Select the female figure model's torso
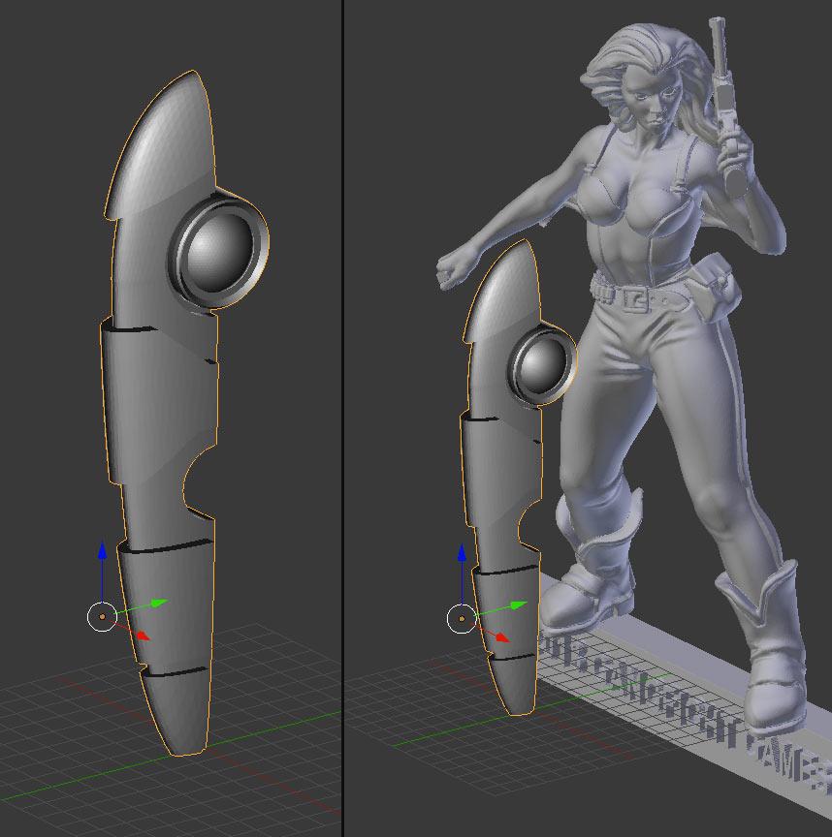This screenshot has height=837, width=832. click(641, 213)
